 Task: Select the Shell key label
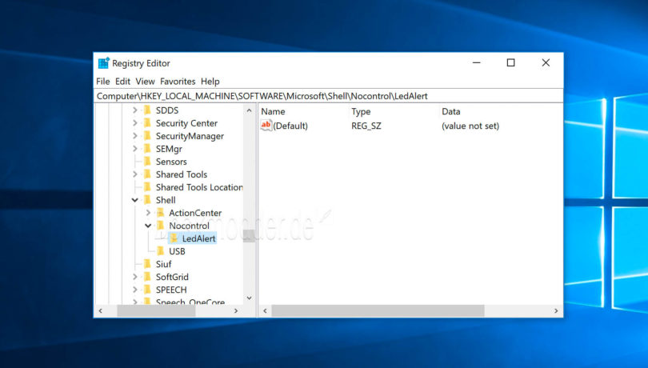[x=166, y=200]
